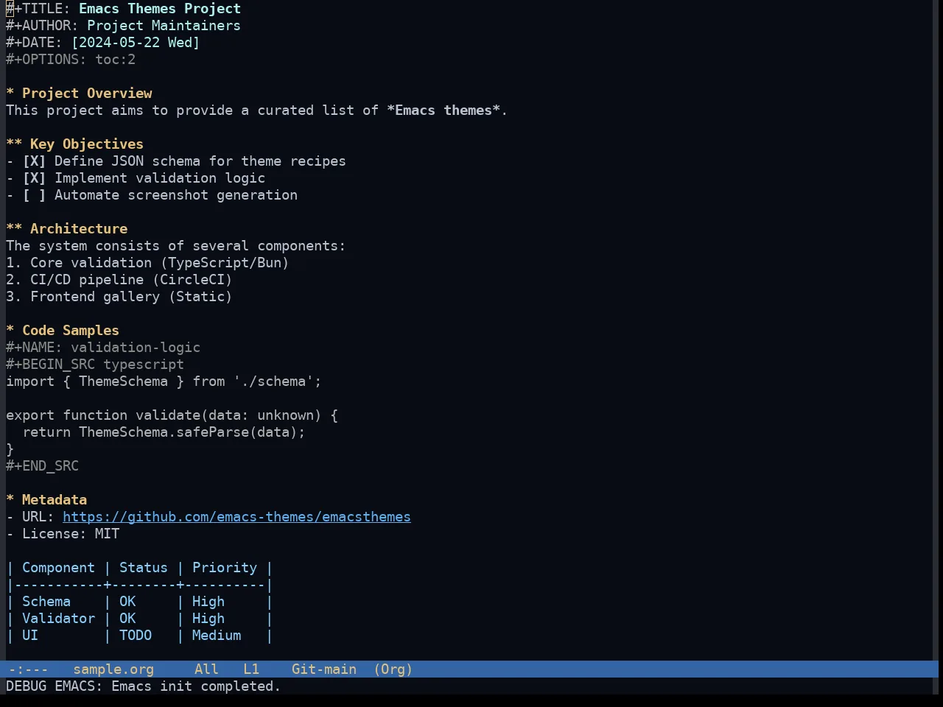Screen dimensions: 943x707
Task: Click the Medium priority cell
Action: point(217,636)
